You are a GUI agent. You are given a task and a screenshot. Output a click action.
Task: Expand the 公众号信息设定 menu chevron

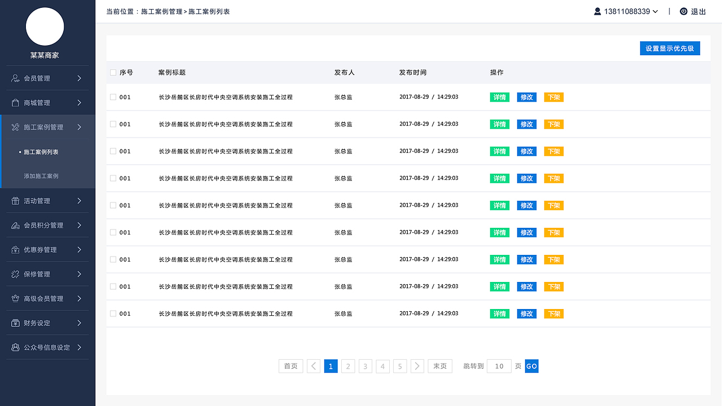pyautogui.click(x=80, y=347)
